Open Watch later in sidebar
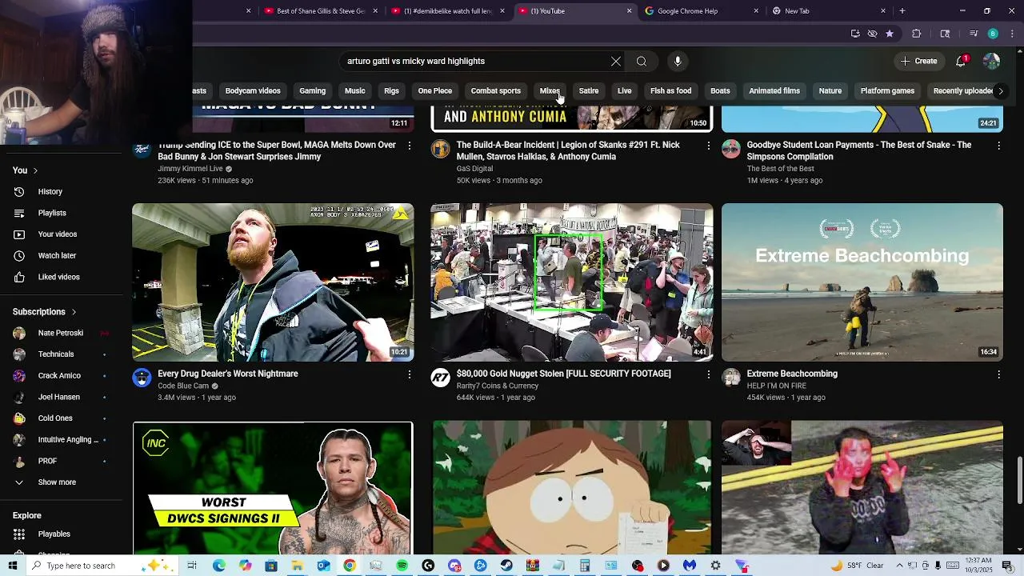1024x576 pixels. [x=56, y=256]
